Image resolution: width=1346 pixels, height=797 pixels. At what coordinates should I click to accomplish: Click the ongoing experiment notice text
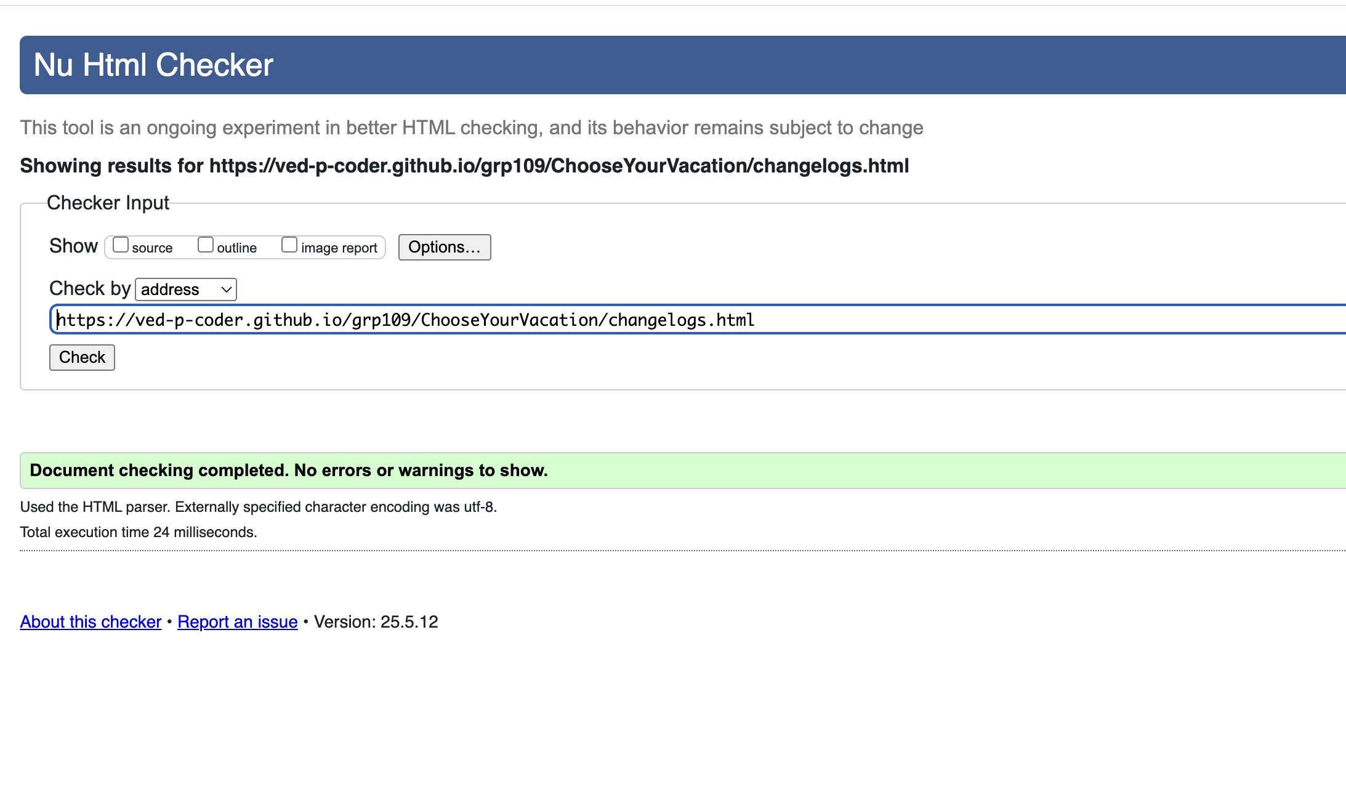click(472, 127)
